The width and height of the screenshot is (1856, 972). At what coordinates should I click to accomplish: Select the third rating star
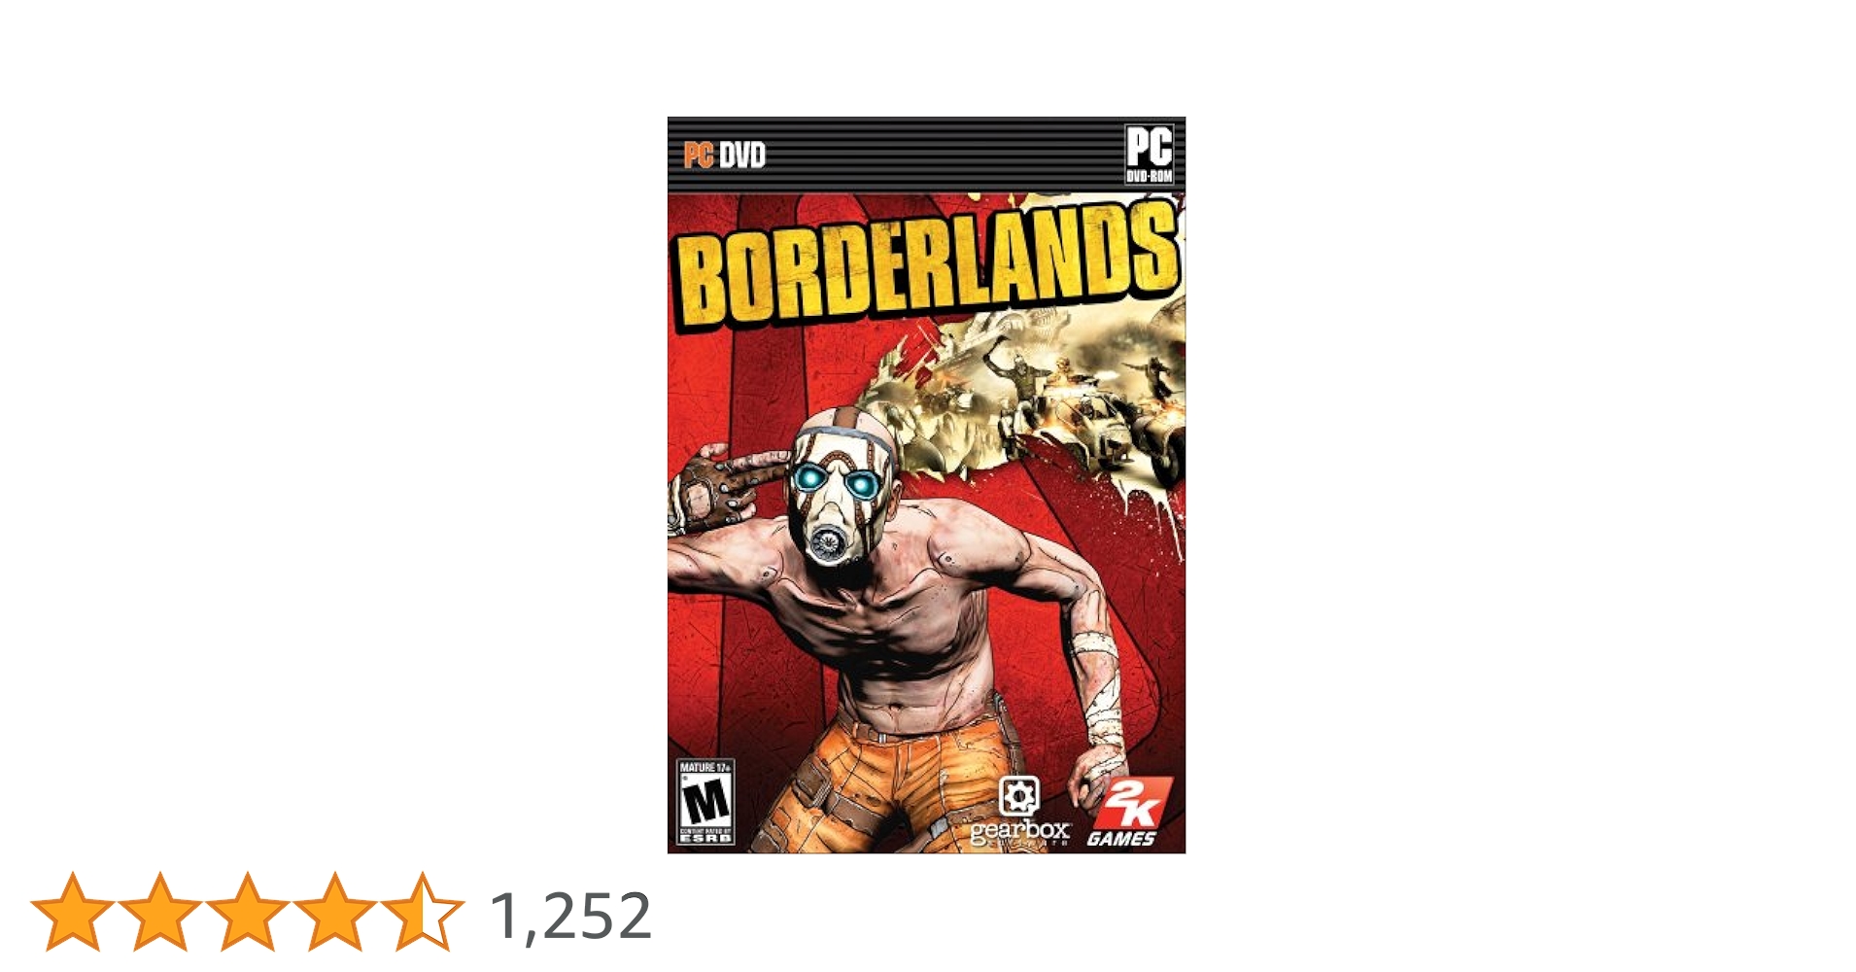point(248,912)
